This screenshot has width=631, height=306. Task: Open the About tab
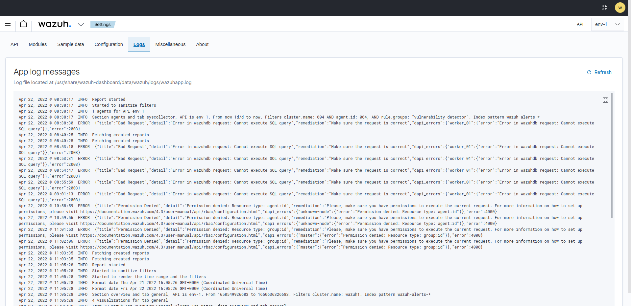click(x=202, y=44)
